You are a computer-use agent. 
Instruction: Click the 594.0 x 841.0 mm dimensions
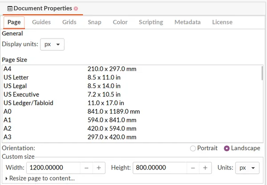point(112,120)
